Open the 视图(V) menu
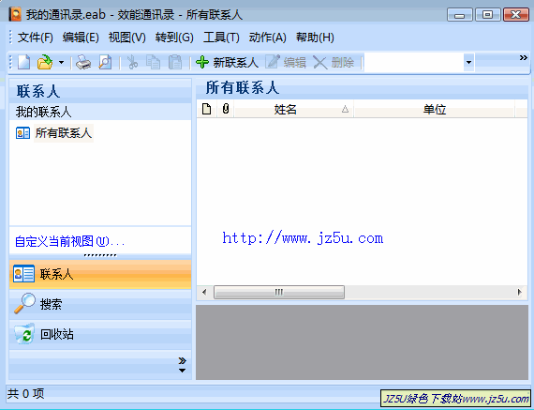 (127, 38)
